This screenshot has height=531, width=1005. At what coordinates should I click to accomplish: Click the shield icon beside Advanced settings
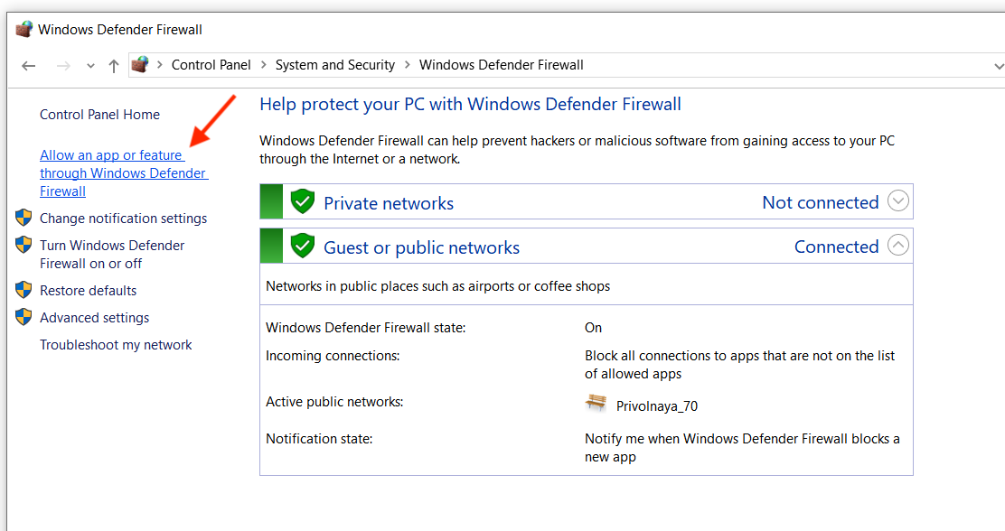coord(23,316)
